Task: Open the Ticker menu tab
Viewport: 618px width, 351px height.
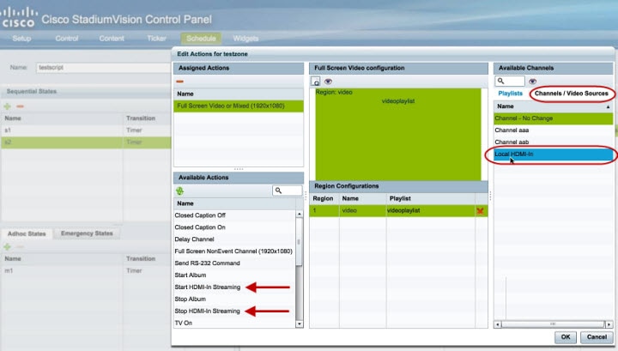Action: [x=156, y=39]
